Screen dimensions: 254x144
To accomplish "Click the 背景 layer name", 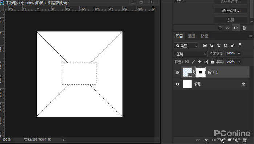I will coord(198,84).
